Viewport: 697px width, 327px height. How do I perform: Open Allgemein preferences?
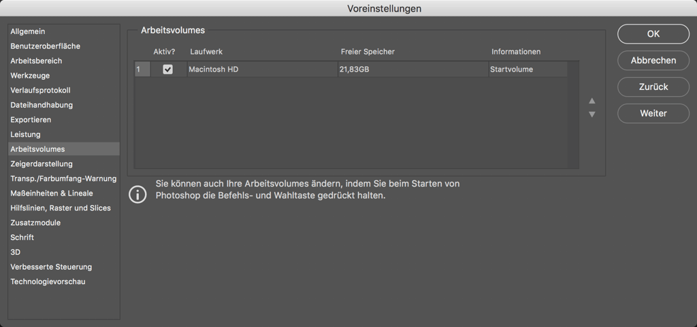point(64,31)
